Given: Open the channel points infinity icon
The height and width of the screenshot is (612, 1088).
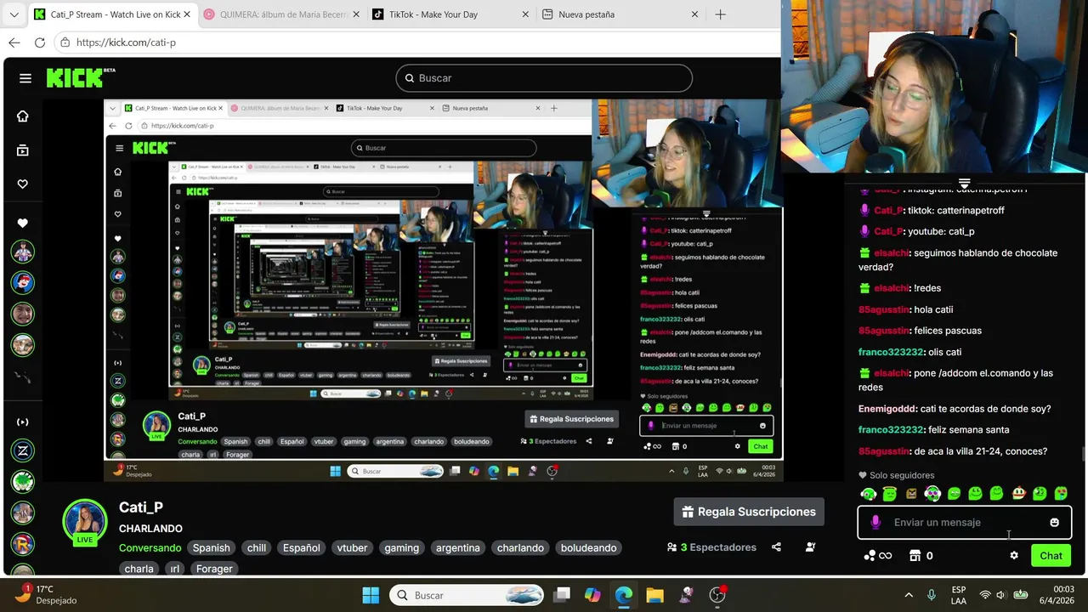Looking at the screenshot, I should pos(878,555).
